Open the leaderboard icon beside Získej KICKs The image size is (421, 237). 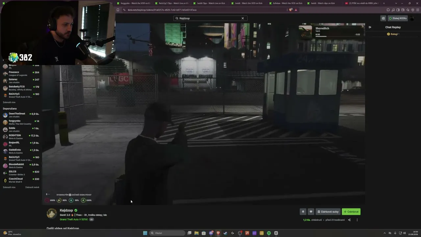tap(383, 18)
